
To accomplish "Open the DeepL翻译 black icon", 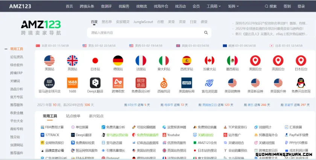I will pyautogui.click(x=95, y=83).
